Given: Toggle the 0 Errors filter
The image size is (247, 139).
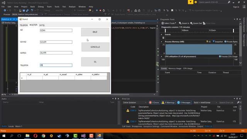Looking at the screenshot, I should tap(154, 103).
